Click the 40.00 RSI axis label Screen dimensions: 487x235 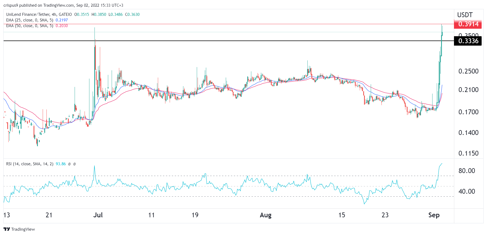pyautogui.click(x=467, y=192)
